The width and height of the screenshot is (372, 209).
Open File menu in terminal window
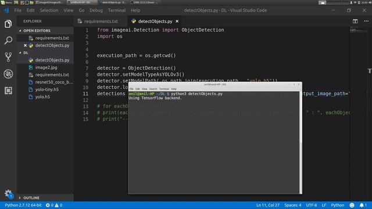131,89
